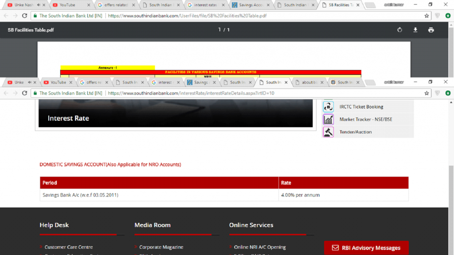Image resolution: width=454 pixels, height=255 pixels.
Task: Click the interest rate page vertical scrollbar
Action: coord(451,186)
